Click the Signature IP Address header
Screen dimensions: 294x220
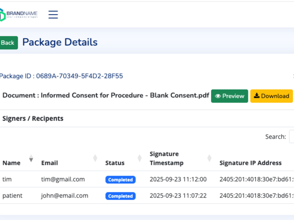coord(250,163)
